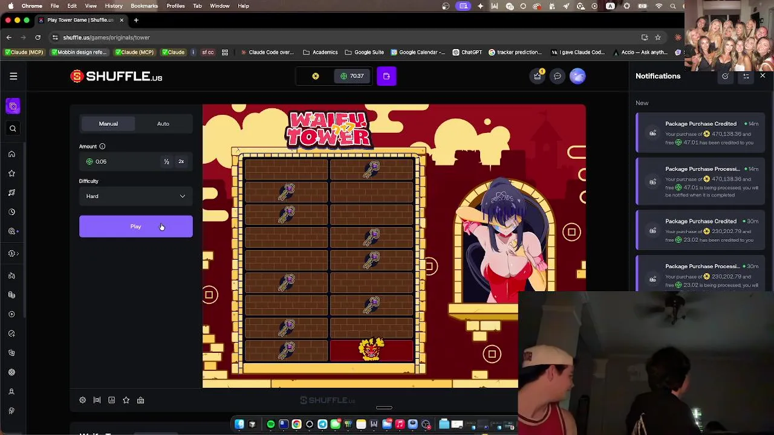The image size is (774, 435).
Task: Open game settings gear below the tower
Action: 82,400
